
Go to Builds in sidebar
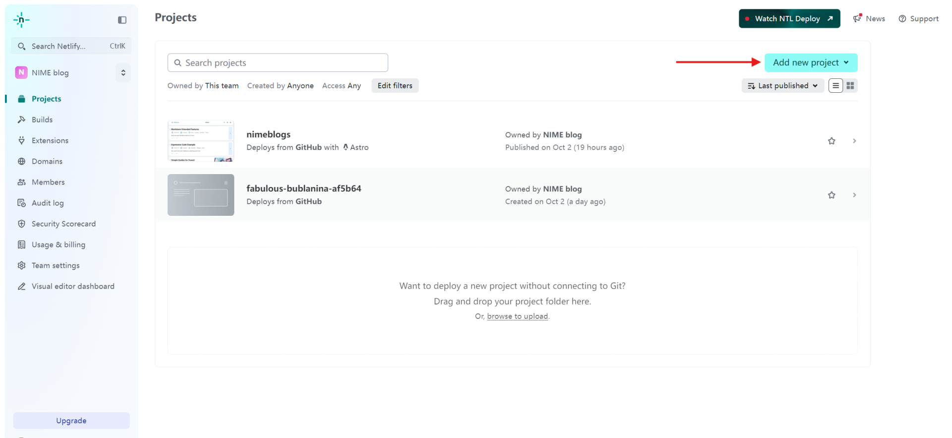(42, 120)
